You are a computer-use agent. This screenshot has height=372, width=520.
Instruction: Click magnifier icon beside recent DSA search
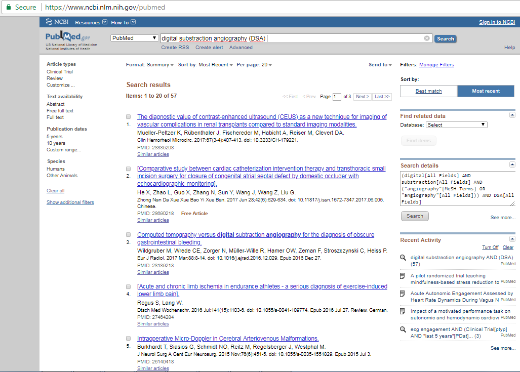403,258
